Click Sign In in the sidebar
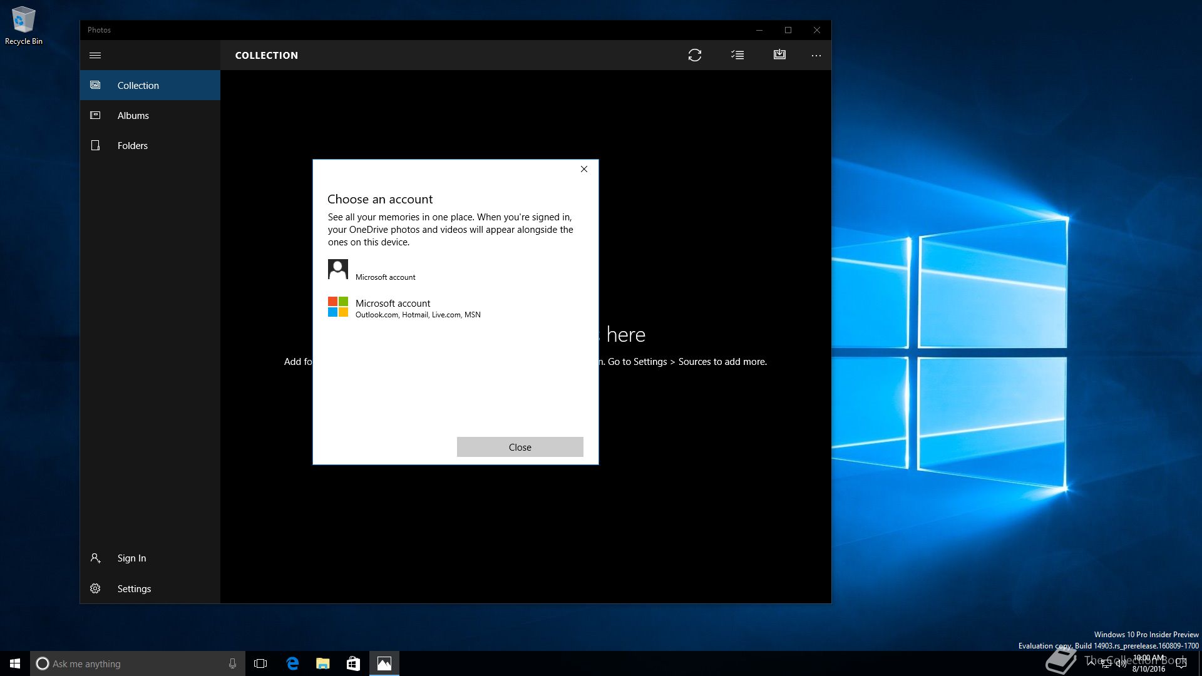The width and height of the screenshot is (1202, 676). [150, 558]
